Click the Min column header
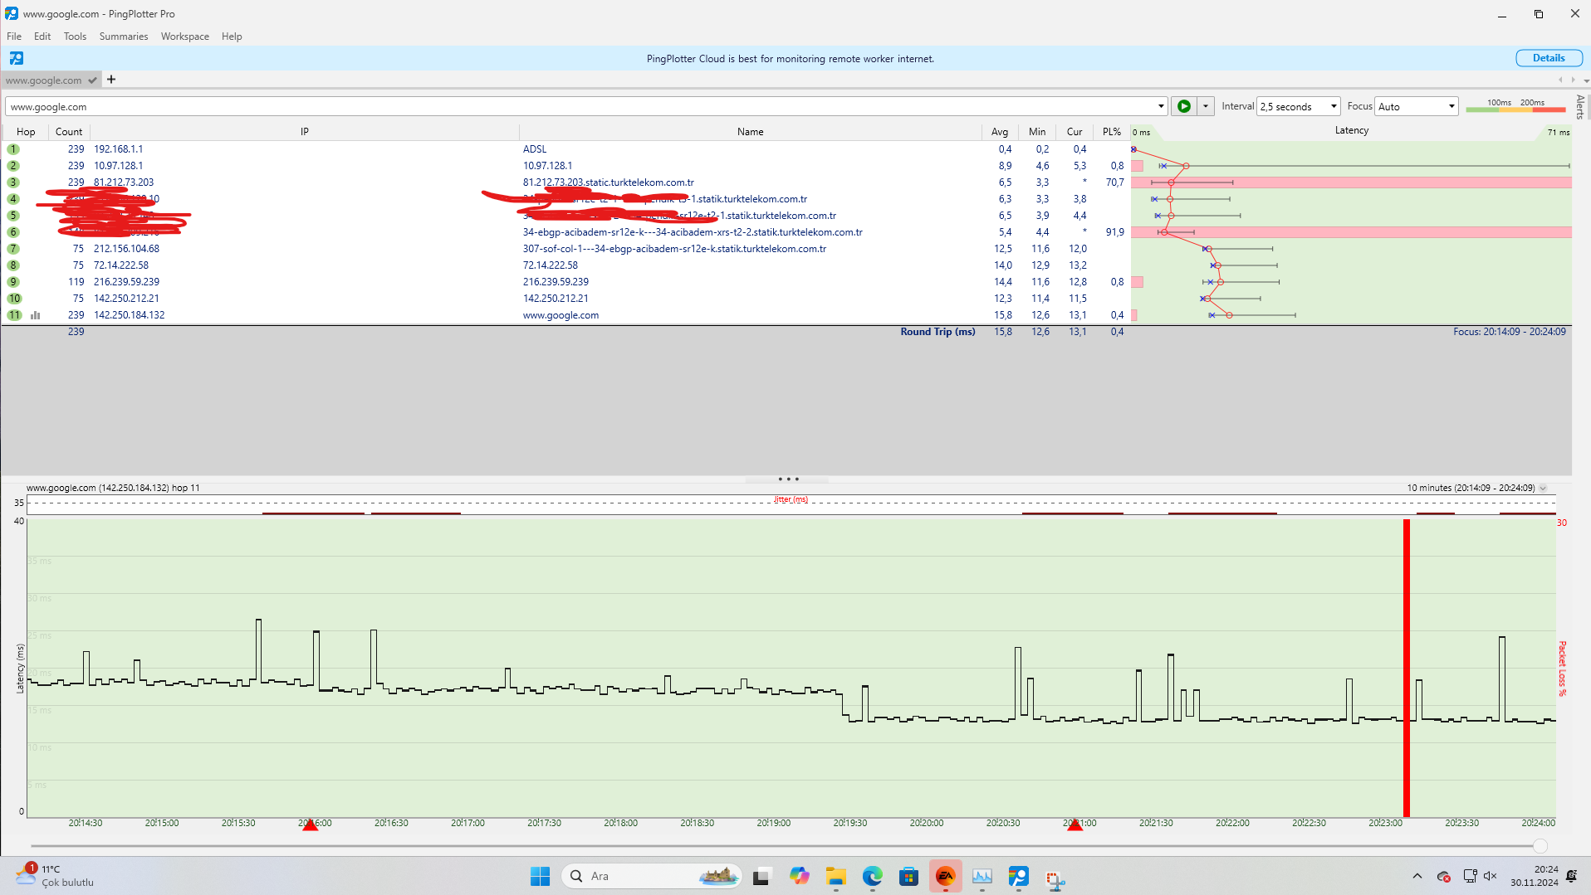This screenshot has width=1591, height=895. pyautogui.click(x=1037, y=132)
